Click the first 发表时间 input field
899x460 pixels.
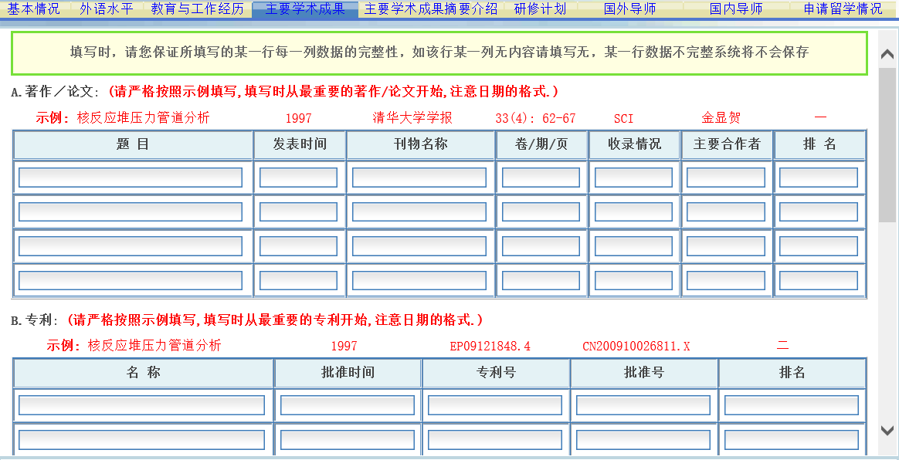pyautogui.click(x=300, y=176)
